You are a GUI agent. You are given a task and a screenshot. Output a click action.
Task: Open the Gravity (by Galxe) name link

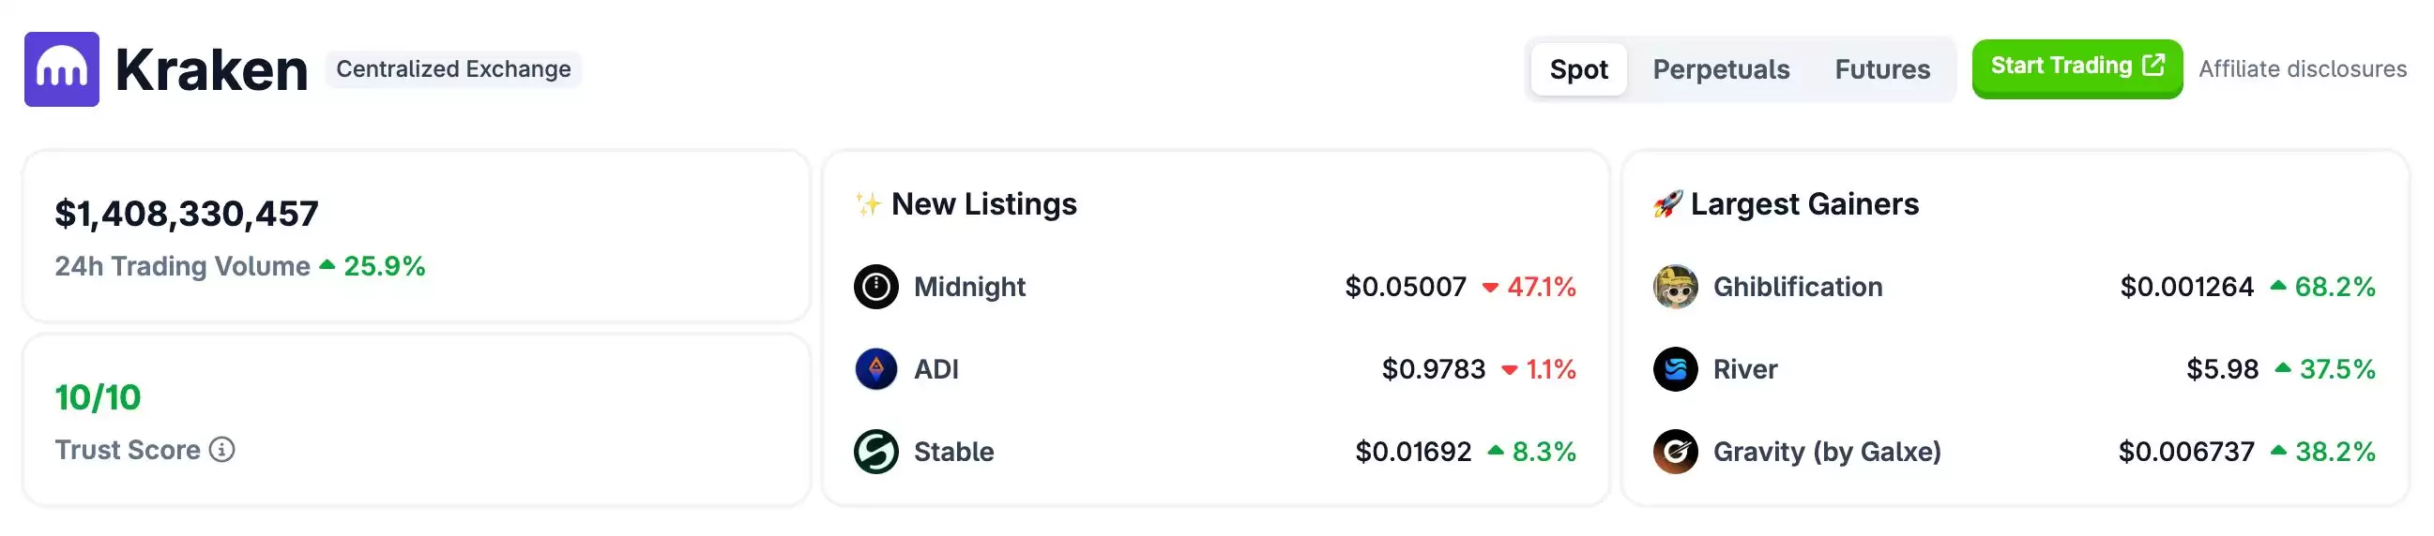click(1827, 451)
